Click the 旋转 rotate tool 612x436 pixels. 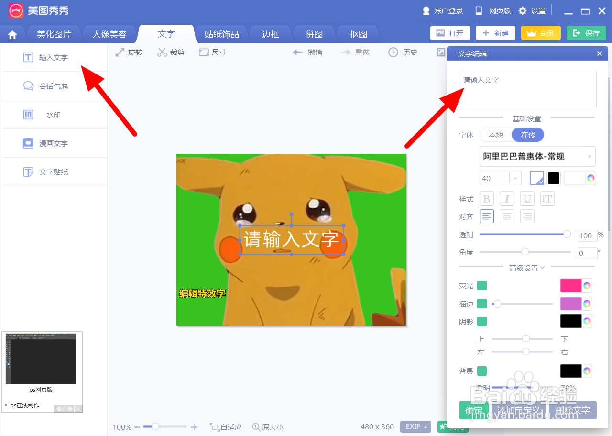point(129,53)
